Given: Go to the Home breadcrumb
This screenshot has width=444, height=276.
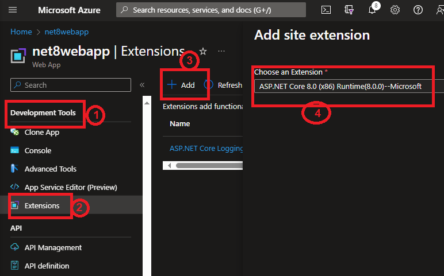Looking at the screenshot, I should 21,32.
